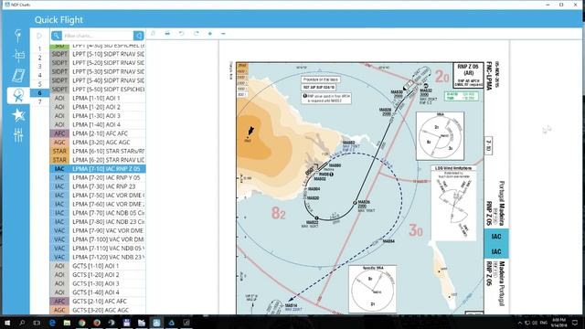This screenshot has width=585, height=329.
Task: Select flight slot number 1
Action: tap(39, 48)
